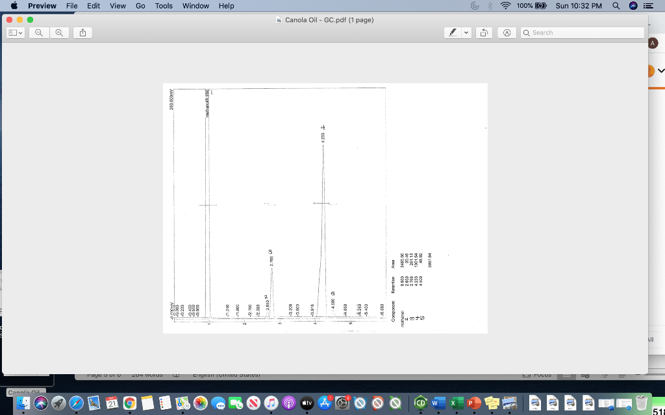The height and width of the screenshot is (415, 665).
Task: Open Finder from the Dock
Action: tap(23, 403)
